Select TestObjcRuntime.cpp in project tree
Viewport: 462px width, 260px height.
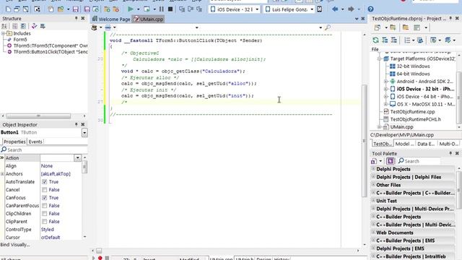point(412,112)
